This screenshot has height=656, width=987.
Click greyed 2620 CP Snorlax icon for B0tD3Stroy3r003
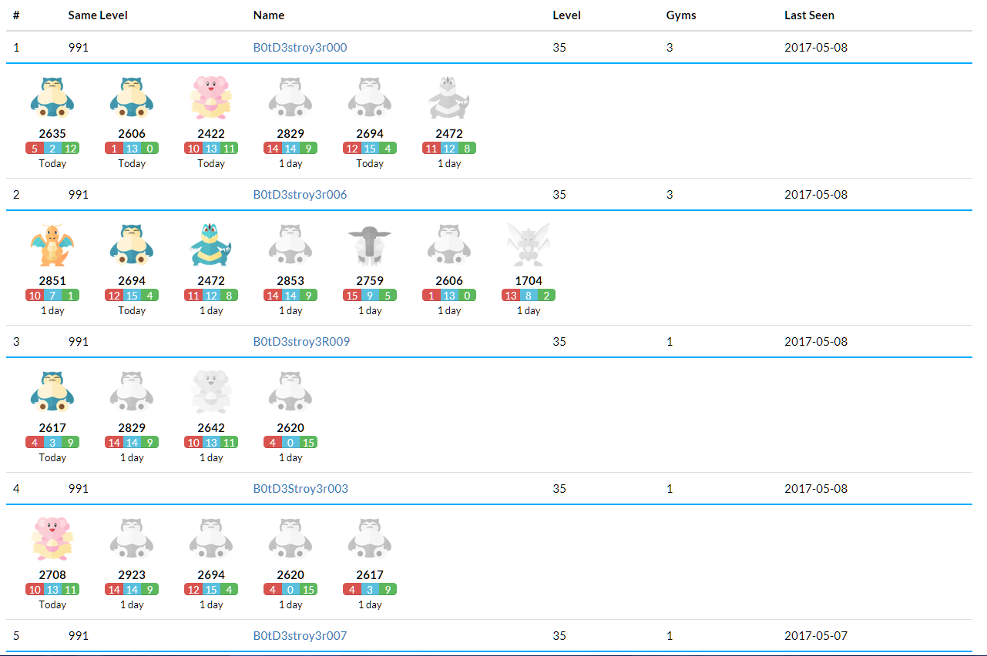pyautogui.click(x=290, y=538)
